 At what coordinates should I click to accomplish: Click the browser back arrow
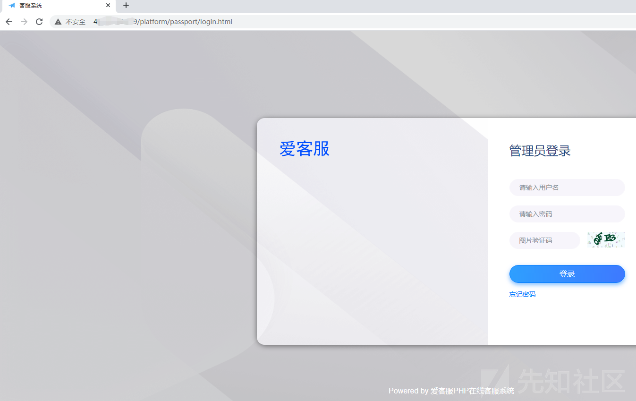[9, 22]
